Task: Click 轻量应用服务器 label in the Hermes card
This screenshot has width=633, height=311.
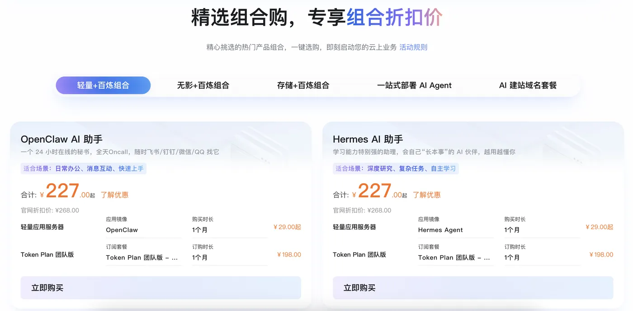Action: pyautogui.click(x=354, y=227)
